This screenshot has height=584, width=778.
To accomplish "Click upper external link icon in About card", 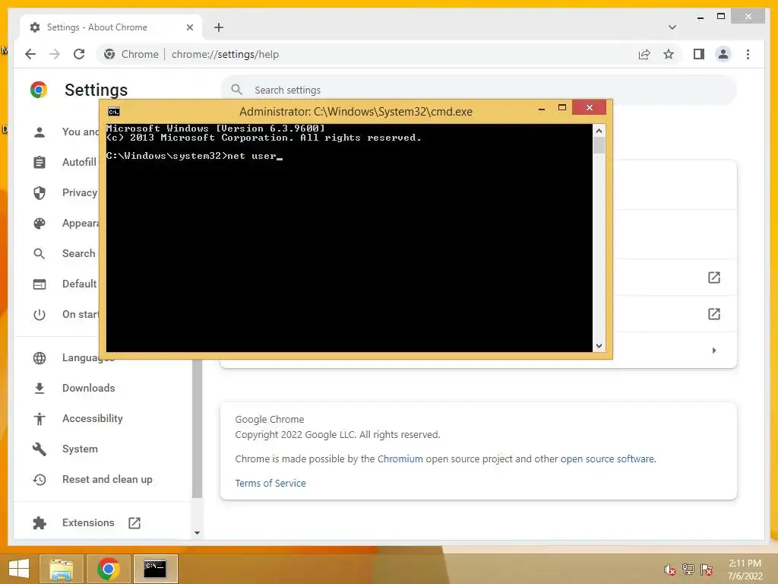I will [x=714, y=277].
